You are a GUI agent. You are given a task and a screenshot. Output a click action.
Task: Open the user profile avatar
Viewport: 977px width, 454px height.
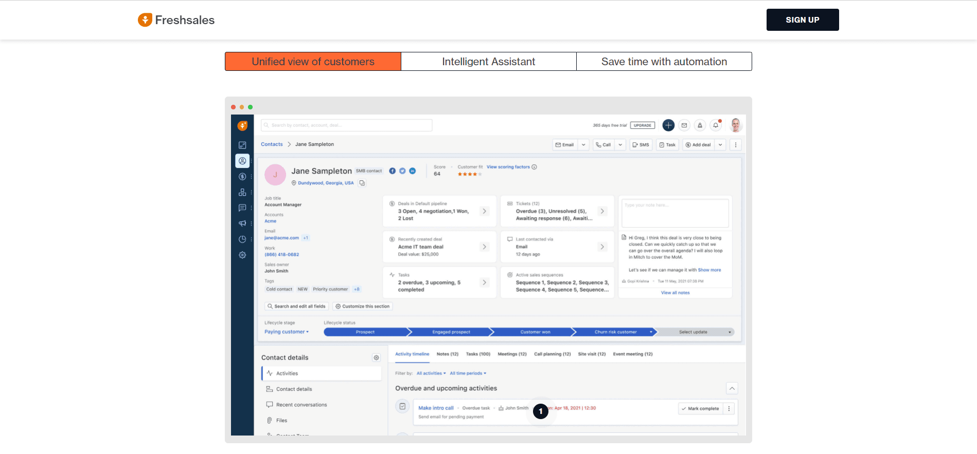(736, 125)
